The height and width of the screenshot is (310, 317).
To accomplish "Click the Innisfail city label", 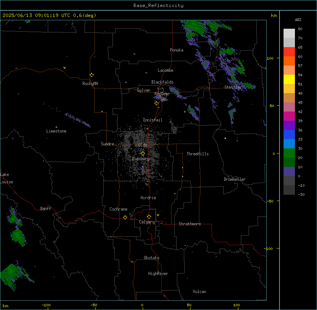I will pyautogui.click(x=153, y=120).
